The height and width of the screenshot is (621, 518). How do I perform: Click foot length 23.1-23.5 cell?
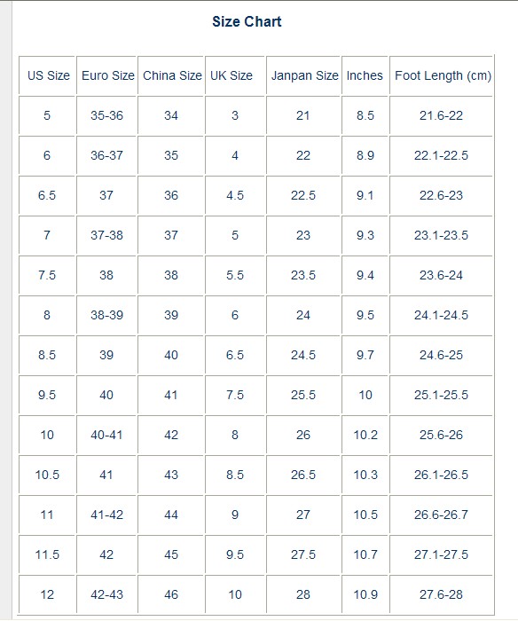tap(441, 235)
